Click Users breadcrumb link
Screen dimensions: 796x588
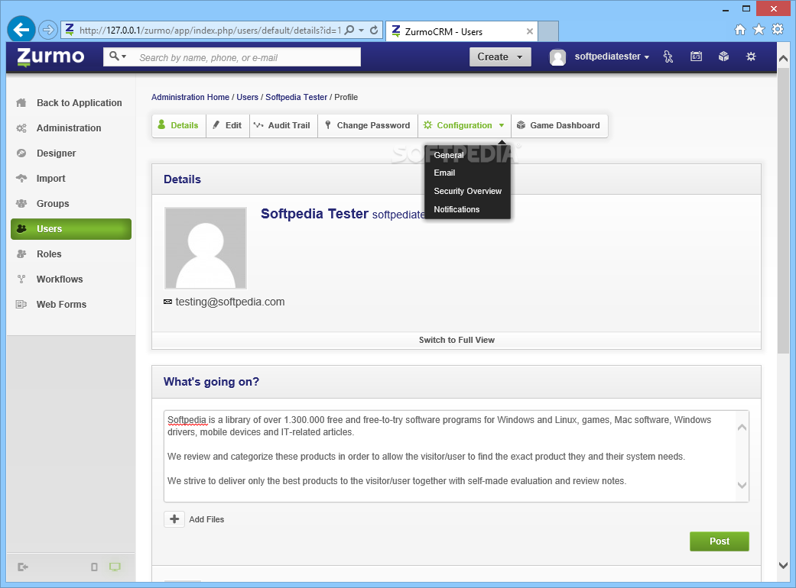247,97
